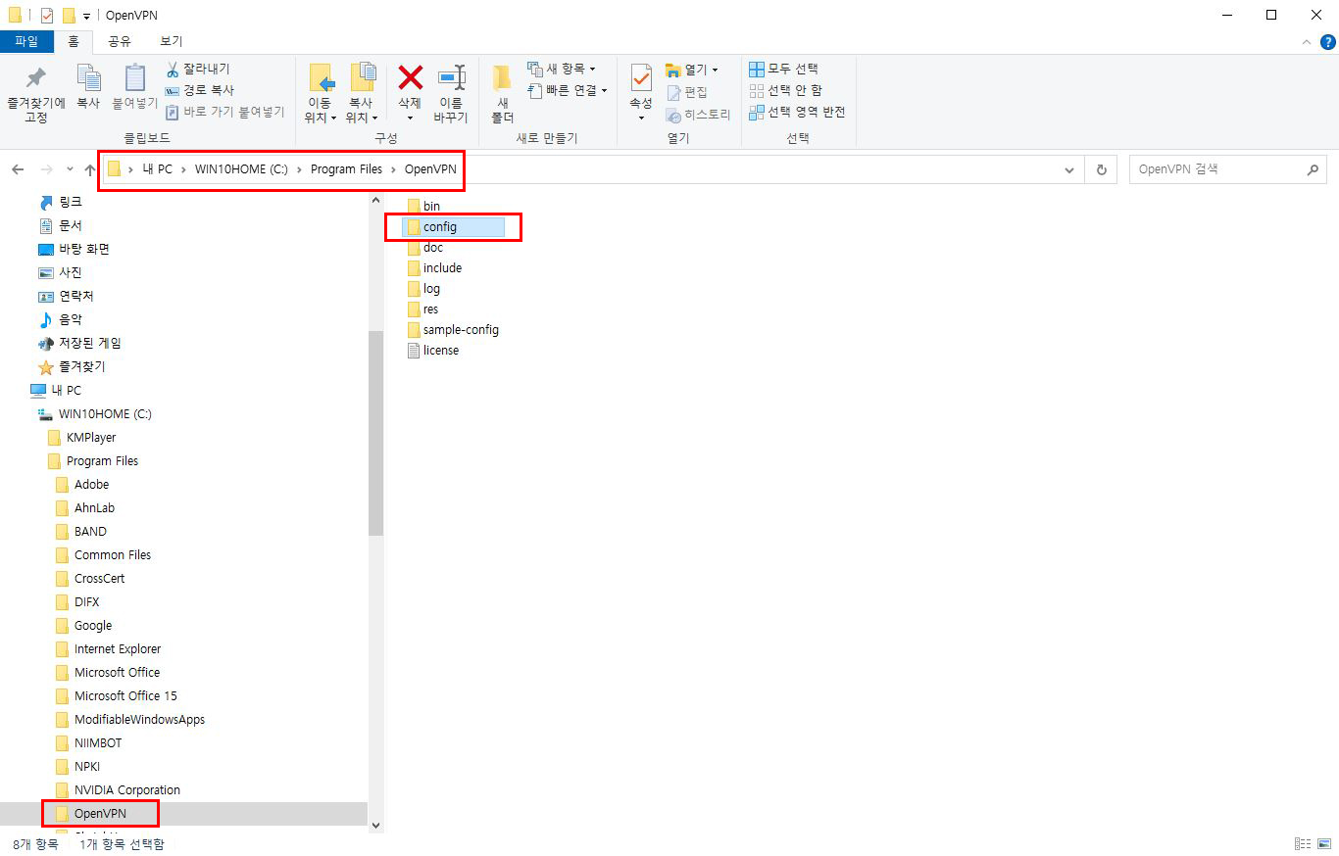This screenshot has height=856, width=1339.
Task: Switch to large icons view in status bar
Action: 1324,843
